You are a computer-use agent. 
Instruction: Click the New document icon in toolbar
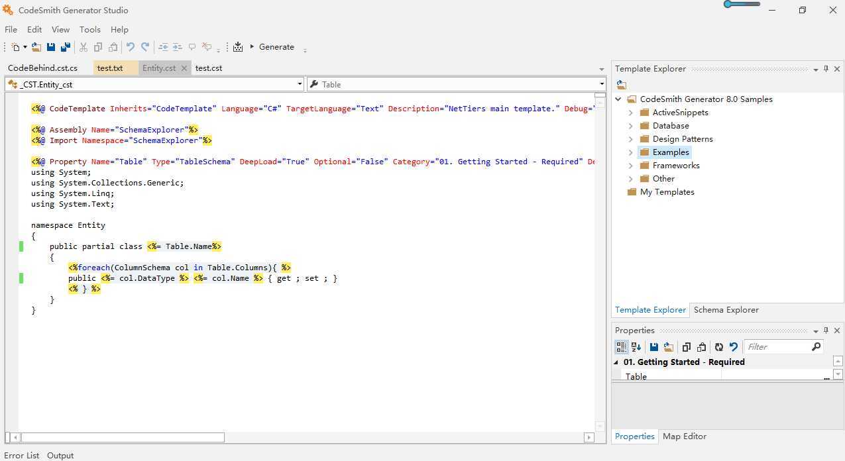(15, 47)
